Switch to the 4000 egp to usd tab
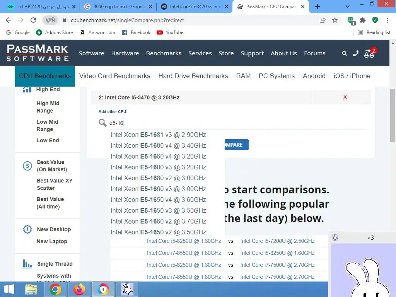The width and height of the screenshot is (396, 297). pos(118,7)
